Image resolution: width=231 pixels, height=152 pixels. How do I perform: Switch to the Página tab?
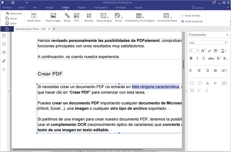(x=82, y=7)
